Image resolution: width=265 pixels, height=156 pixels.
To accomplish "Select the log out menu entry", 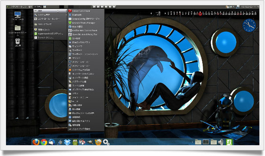I will [x=50, y=33].
